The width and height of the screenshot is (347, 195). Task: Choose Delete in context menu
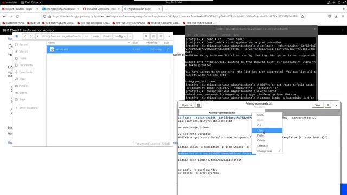tap(267, 140)
